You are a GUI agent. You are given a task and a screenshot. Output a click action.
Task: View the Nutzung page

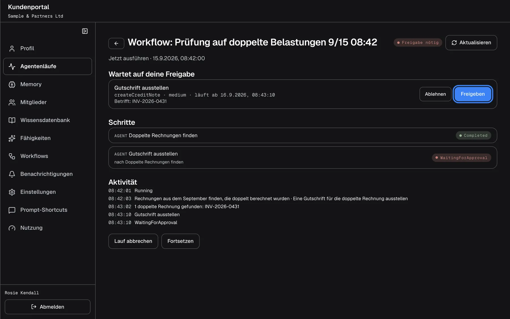48,228
